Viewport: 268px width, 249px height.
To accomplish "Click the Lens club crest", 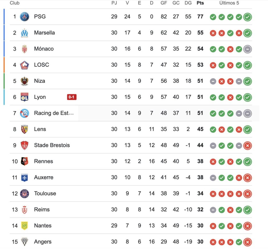I will click(x=24, y=129).
